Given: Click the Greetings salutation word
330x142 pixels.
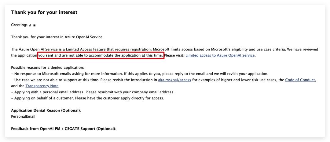Looking at the screenshot, I should click(19, 25).
